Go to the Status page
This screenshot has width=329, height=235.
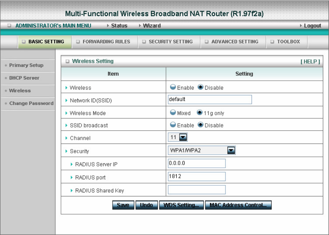119,26
